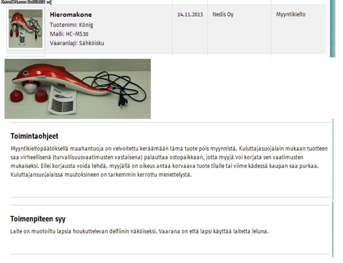Open the dolphin massager thumbnail image
Image resolution: width=343 pixels, height=263 pixels.
(x=25, y=28)
